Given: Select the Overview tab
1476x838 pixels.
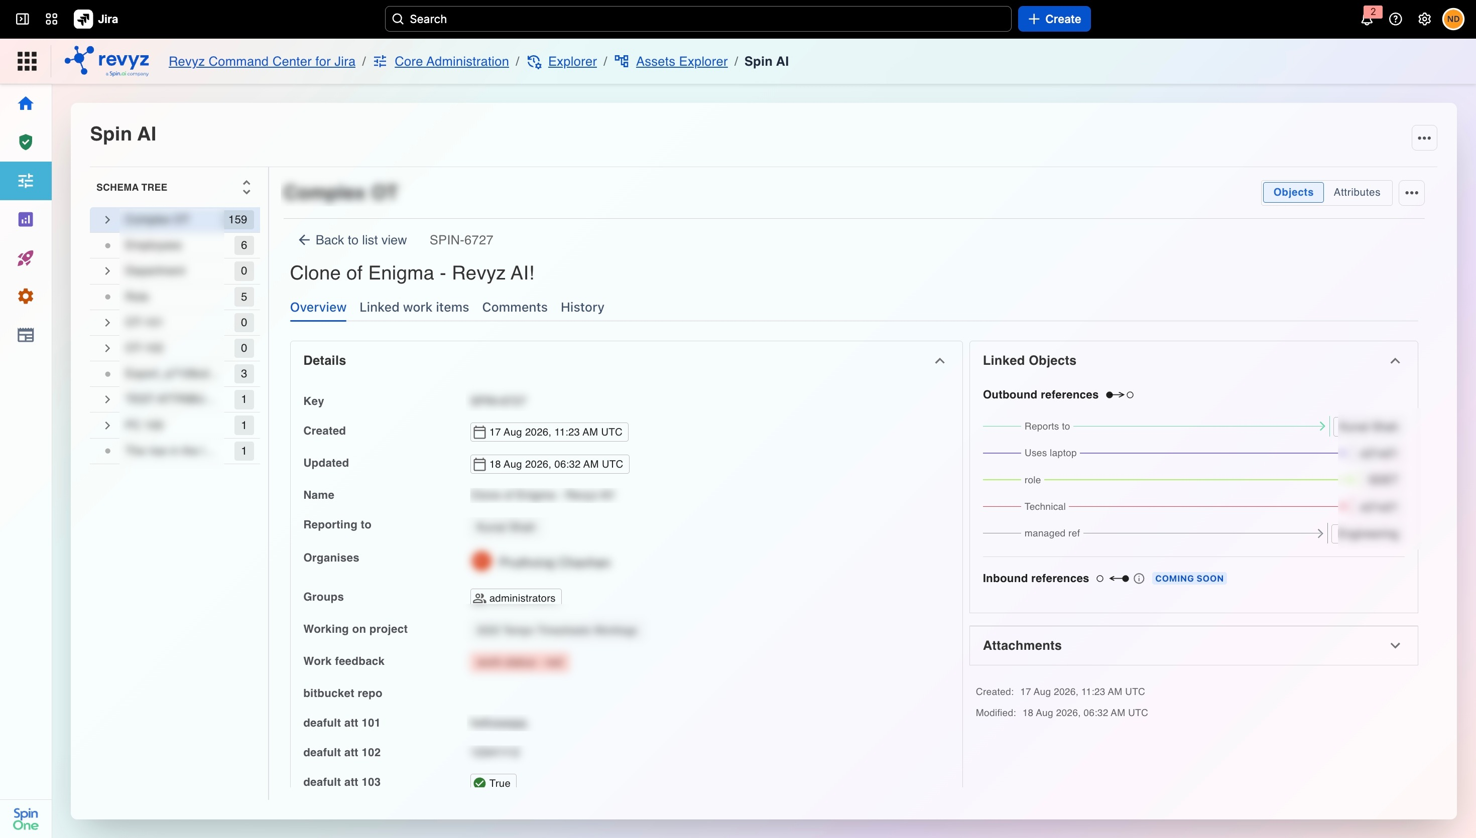Looking at the screenshot, I should [318, 307].
